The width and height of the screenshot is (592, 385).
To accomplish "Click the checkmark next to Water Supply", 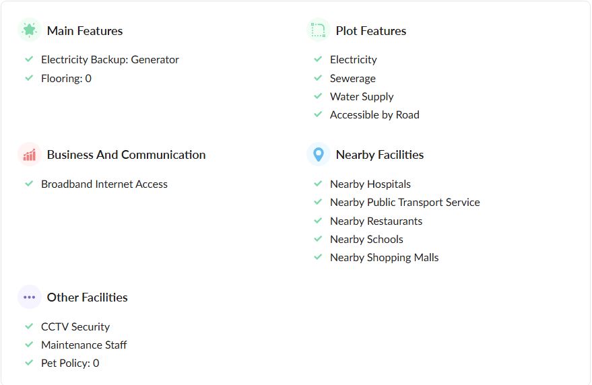I will (x=318, y=96).
